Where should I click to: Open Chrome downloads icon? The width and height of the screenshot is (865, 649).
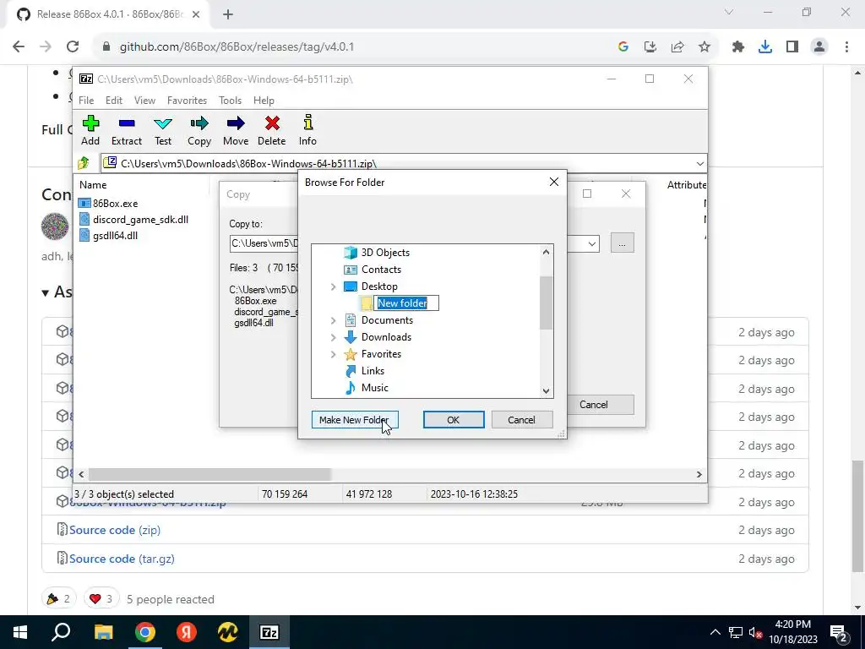pos(765,47)
